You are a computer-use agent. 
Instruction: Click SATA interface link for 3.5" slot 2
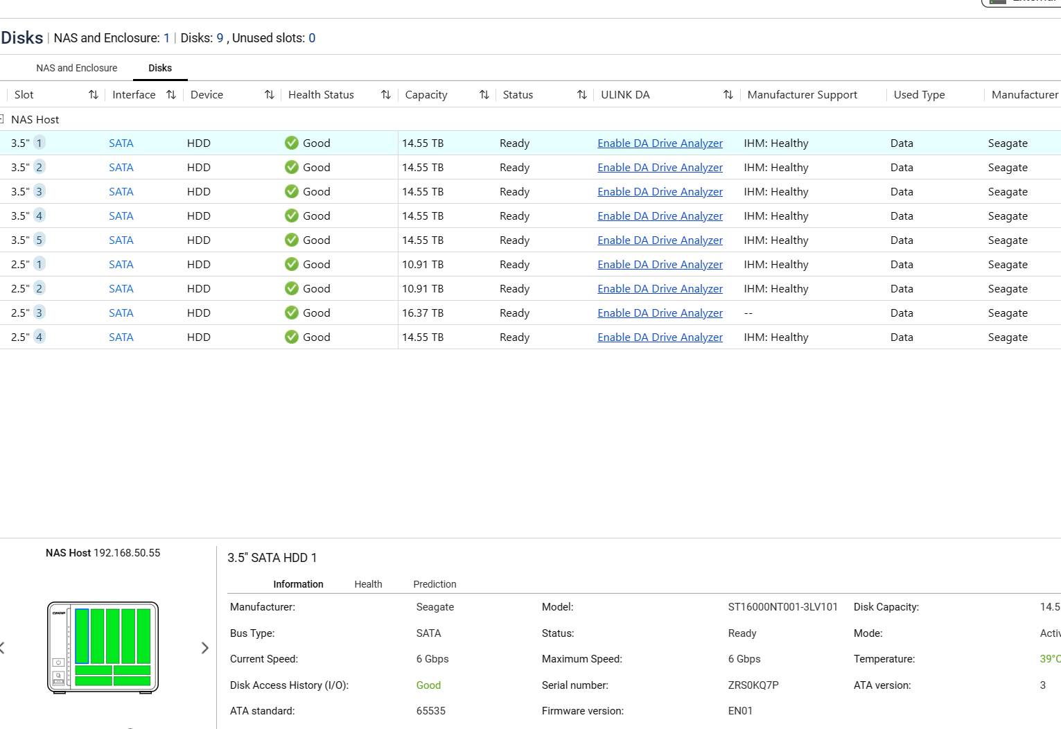click(x=121, y=168)
